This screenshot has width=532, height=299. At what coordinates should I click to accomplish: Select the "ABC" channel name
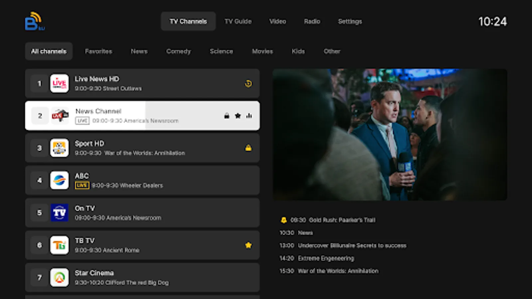click(82, 176)
